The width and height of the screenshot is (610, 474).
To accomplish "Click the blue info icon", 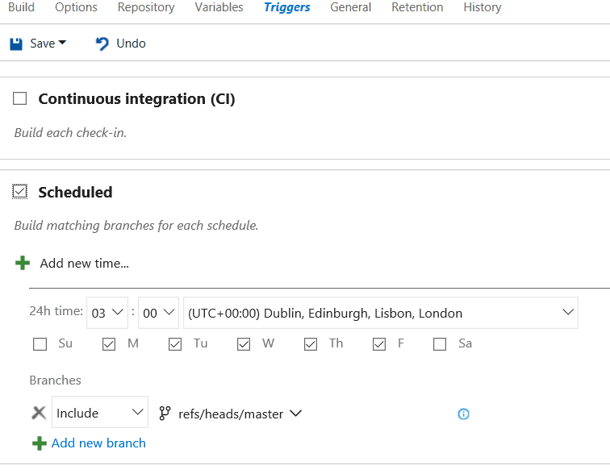I will tap(463, 414).
